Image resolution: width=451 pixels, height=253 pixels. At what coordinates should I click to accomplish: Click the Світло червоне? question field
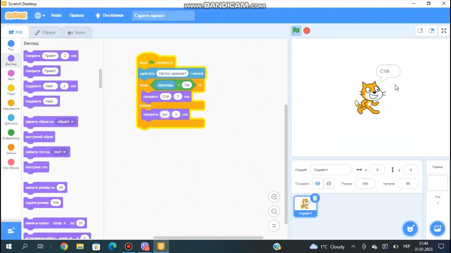[173, 73]
